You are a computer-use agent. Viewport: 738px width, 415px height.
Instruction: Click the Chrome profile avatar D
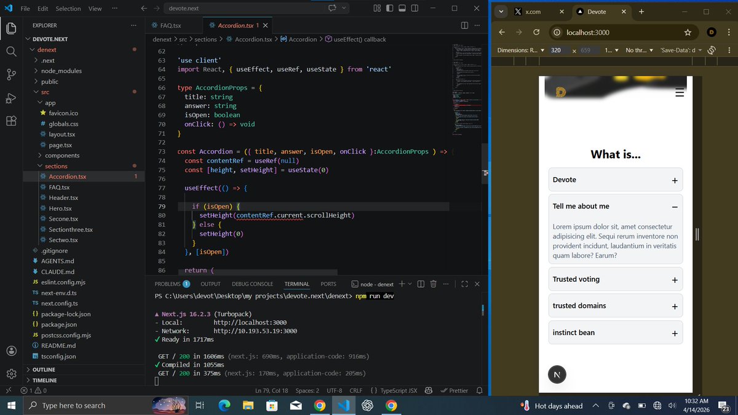pyautogui.click(x=712, y=32)
